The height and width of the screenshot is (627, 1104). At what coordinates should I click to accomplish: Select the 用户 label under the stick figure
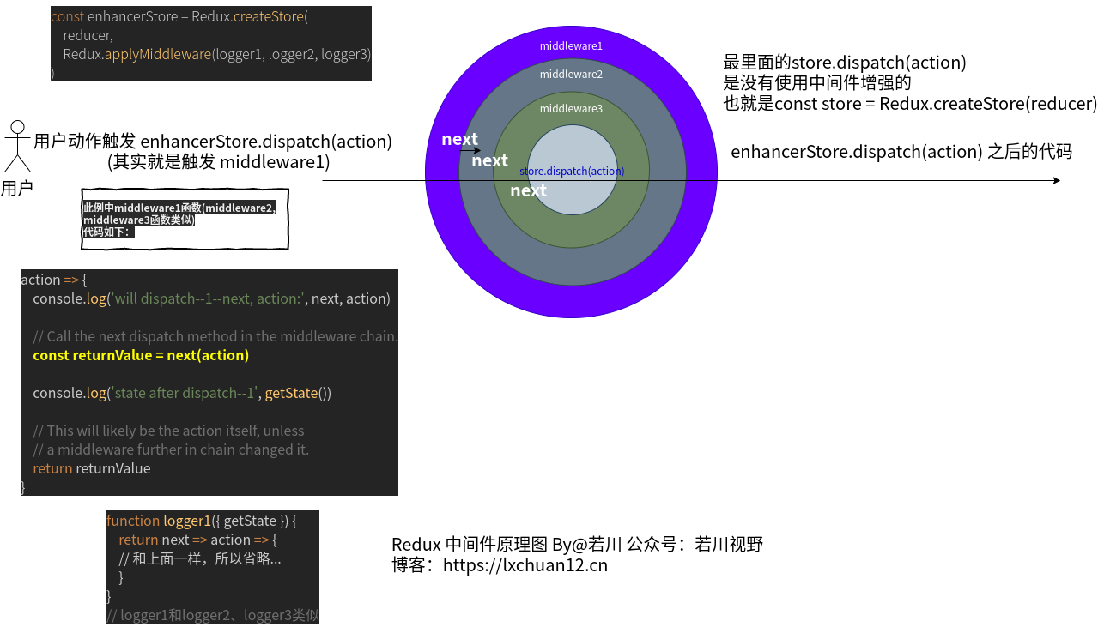click(17, 189)
